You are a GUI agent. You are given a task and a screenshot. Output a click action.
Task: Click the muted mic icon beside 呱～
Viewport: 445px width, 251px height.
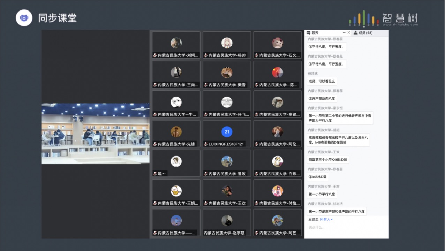[x=156, y=174]
